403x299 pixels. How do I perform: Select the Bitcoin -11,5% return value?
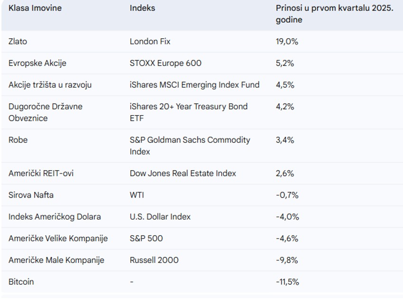tap(287, 282)
